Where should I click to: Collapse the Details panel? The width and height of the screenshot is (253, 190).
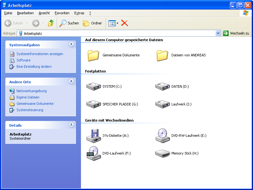point(71,124)
